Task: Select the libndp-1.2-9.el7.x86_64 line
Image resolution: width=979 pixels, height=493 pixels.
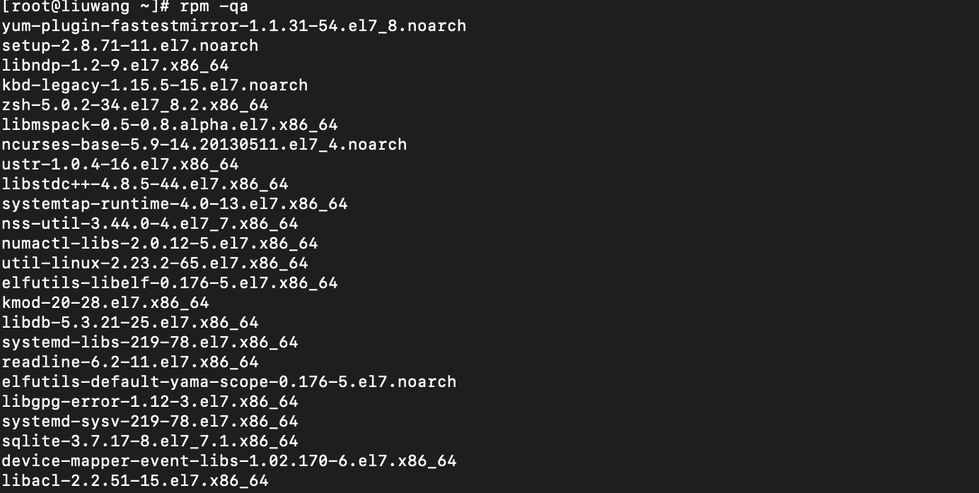Action: (x=115, y=66)
